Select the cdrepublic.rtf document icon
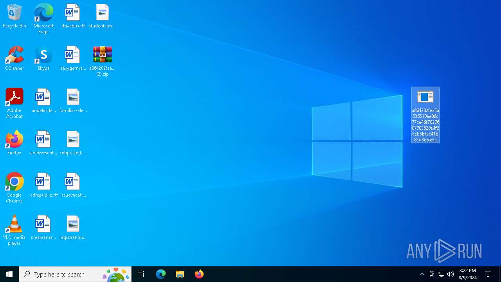Viewport: 501px width, 282px height. 43,186
